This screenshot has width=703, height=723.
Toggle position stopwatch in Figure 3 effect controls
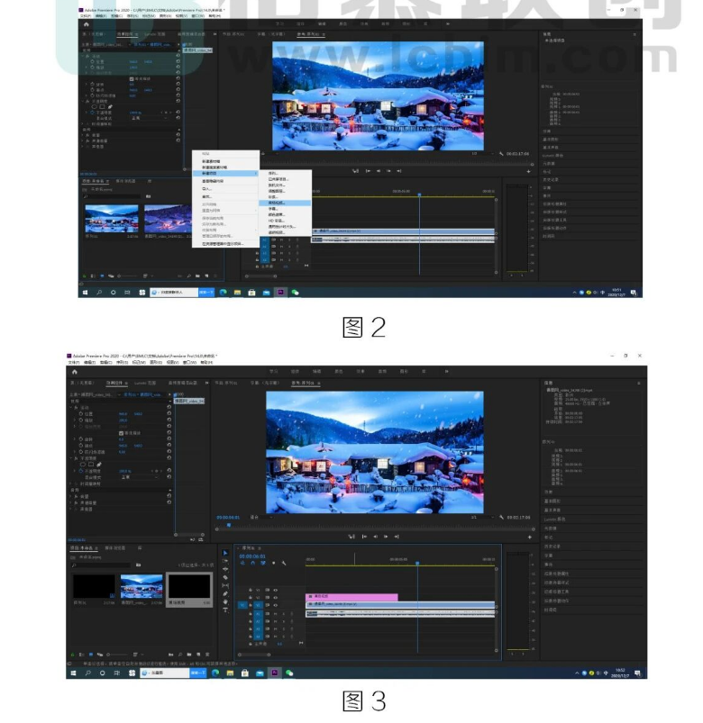[81, 414]
